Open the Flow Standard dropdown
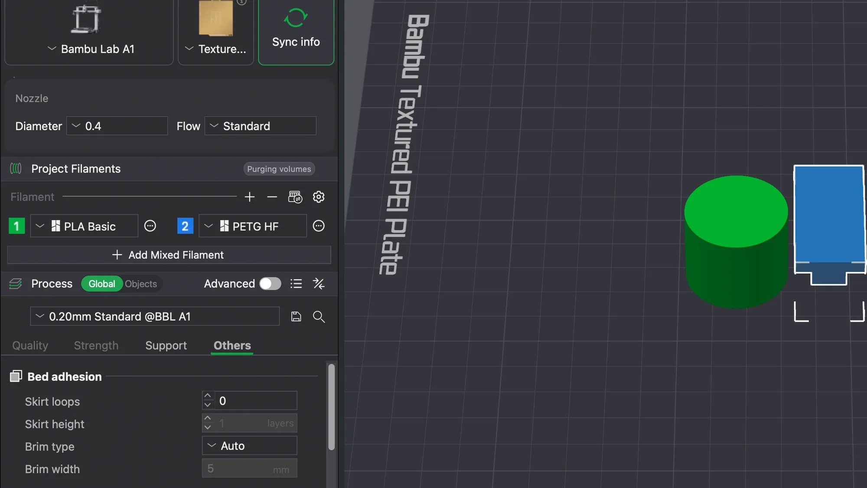This screenshot has width=867, height=488. tap(261, 126)
